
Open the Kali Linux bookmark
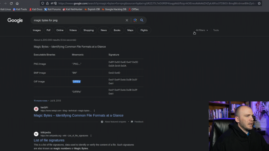click(6, 9)
